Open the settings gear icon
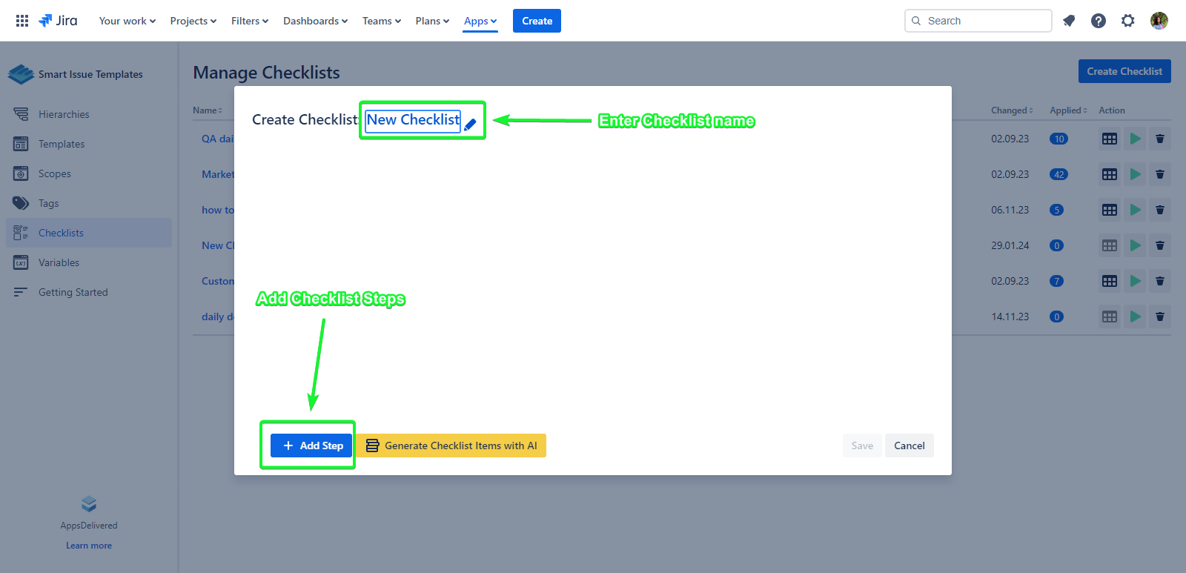The height and width of the screenshot is (573, 1186). click(1128, 21)
